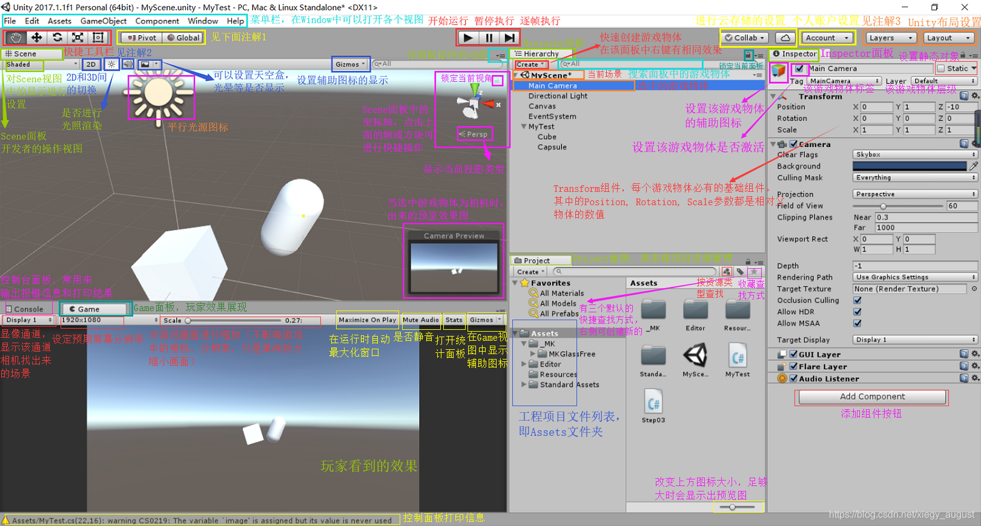The height and width of the screenshot is (526, 981).
Task: Click the Step frame button
Action: (x=509, y=38)
